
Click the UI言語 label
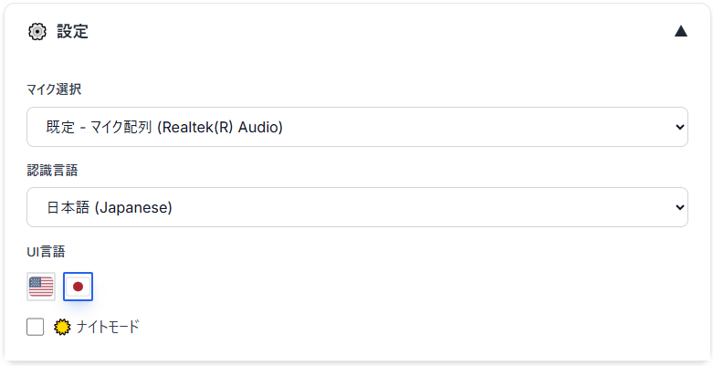(x=46, y=251)
